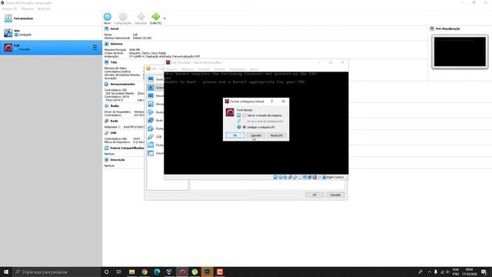Open Dispositivos menu in Kali VM window
Viewport: 492px width, 277px height.
tap(238, 69)
